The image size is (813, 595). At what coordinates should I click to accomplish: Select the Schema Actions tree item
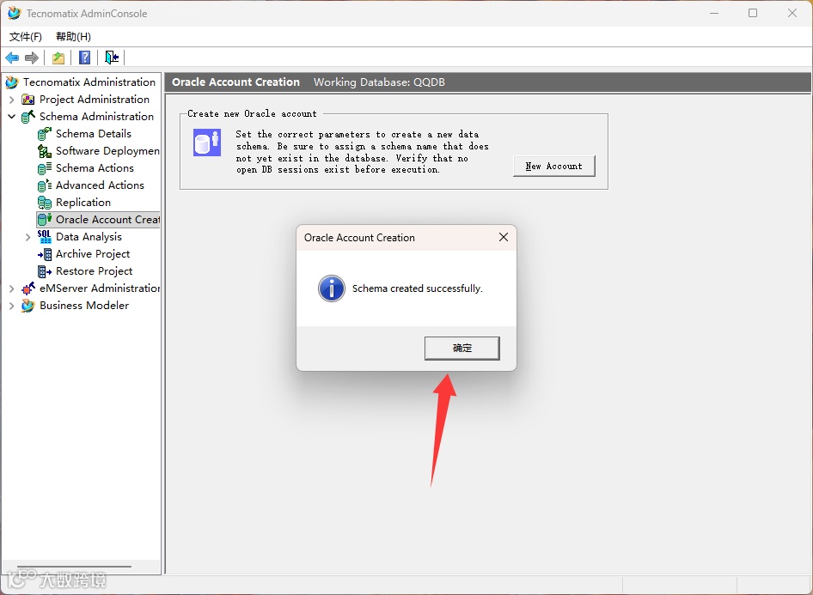click(x=95, y=168)
